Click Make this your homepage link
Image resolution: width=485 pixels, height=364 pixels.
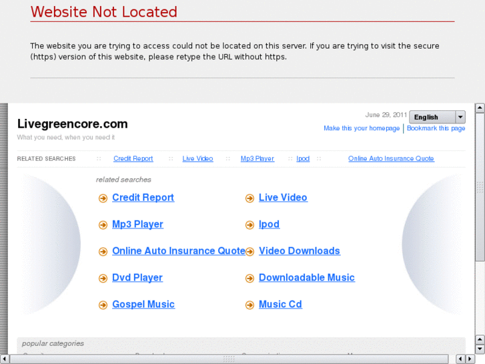(x=362, y=128)
